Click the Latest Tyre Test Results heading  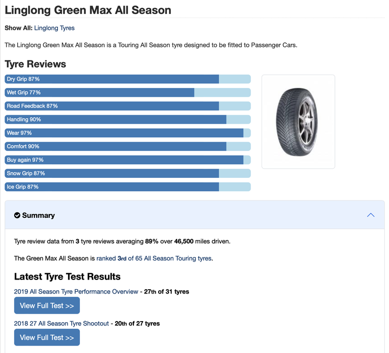[67, 277]
